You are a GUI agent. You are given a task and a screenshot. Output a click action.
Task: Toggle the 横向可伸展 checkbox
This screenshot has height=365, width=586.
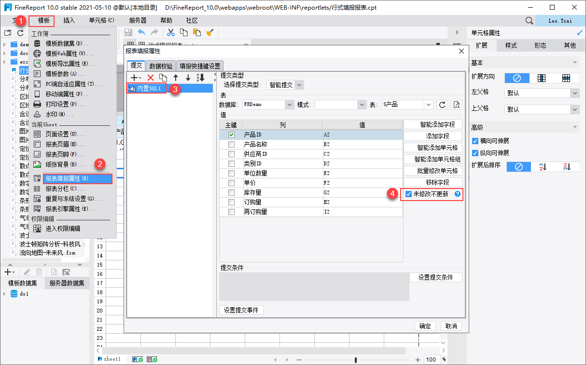point(475,141)
